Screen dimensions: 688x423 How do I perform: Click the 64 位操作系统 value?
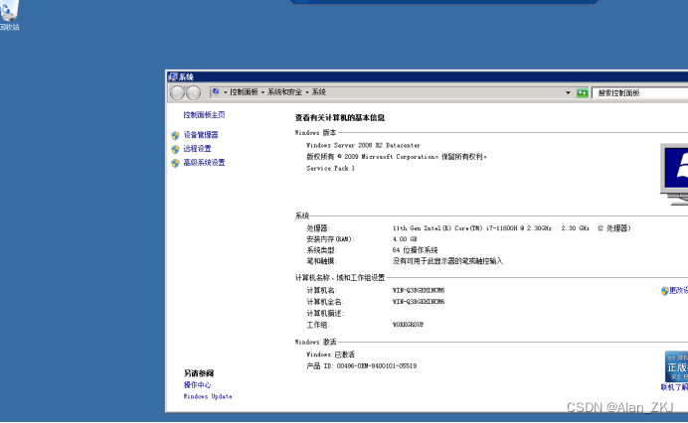(415, 250)
